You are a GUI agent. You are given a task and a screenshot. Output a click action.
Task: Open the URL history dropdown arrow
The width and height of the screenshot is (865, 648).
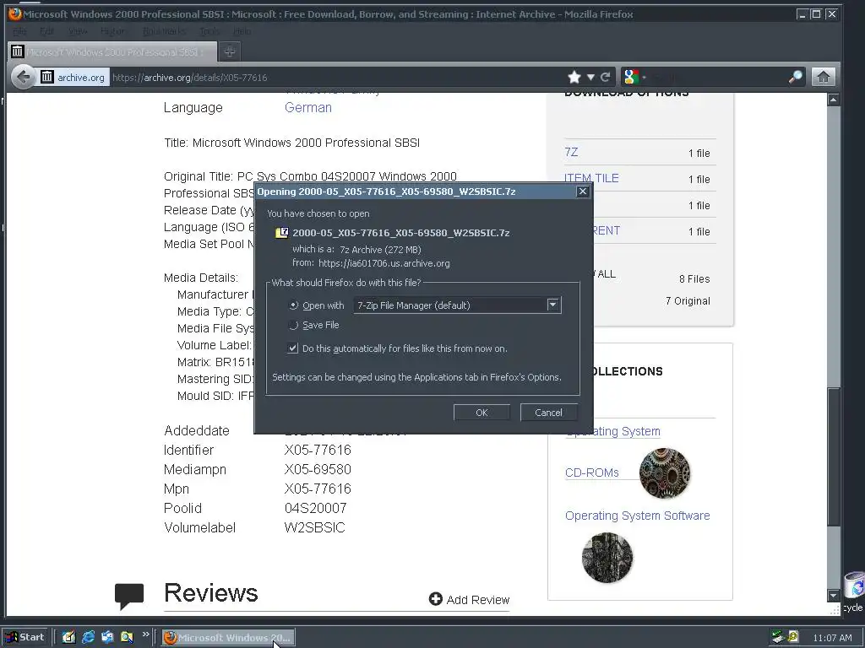tap(590, 77)
